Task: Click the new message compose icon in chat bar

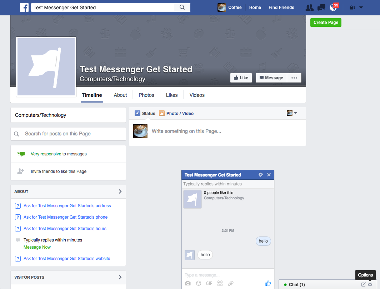Action: click(x=363, y=285)
